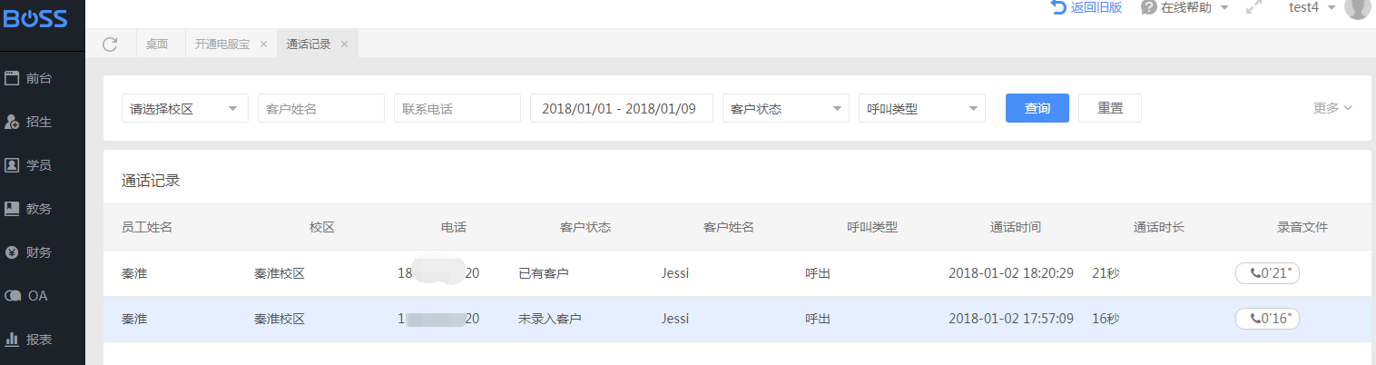Open the 报表 chart icon

[x=12, y=340]
